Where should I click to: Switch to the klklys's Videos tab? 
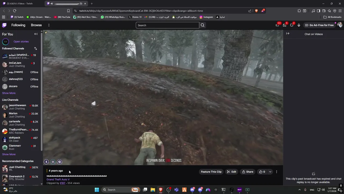tap(22, 4)
